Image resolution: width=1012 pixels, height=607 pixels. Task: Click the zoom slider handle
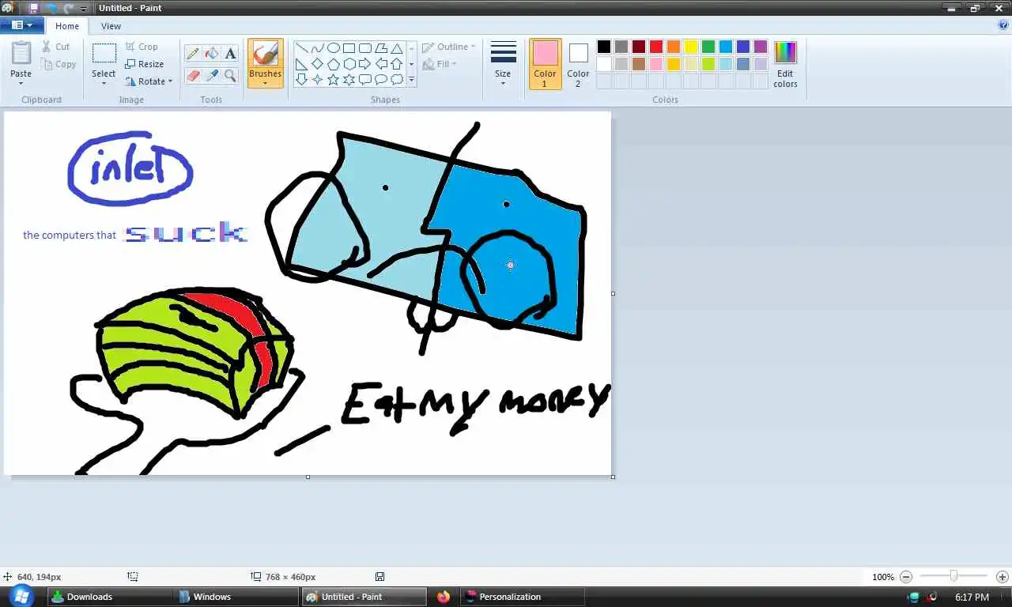(954, 577)
